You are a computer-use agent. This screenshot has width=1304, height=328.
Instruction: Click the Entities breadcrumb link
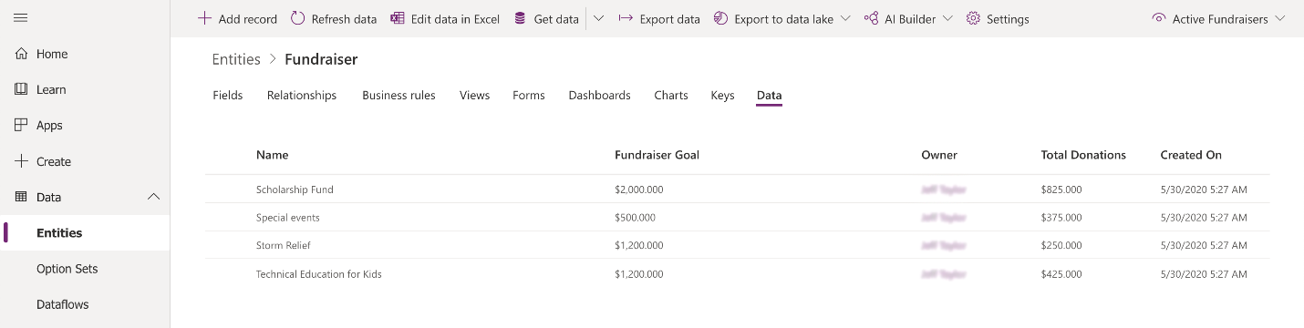(236, 59)
